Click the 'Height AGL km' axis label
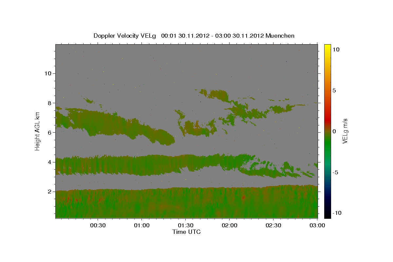 (38, 131)
